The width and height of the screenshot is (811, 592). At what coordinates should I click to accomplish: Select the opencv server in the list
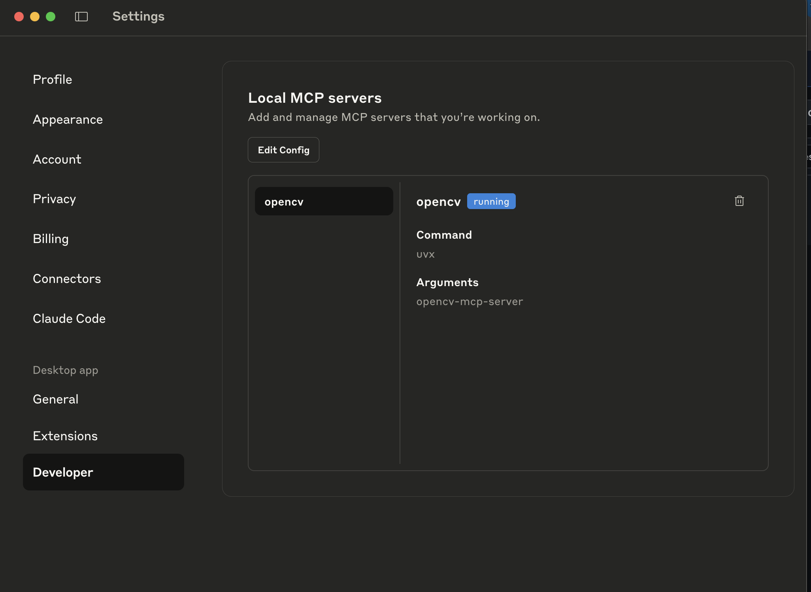(323, 201)
